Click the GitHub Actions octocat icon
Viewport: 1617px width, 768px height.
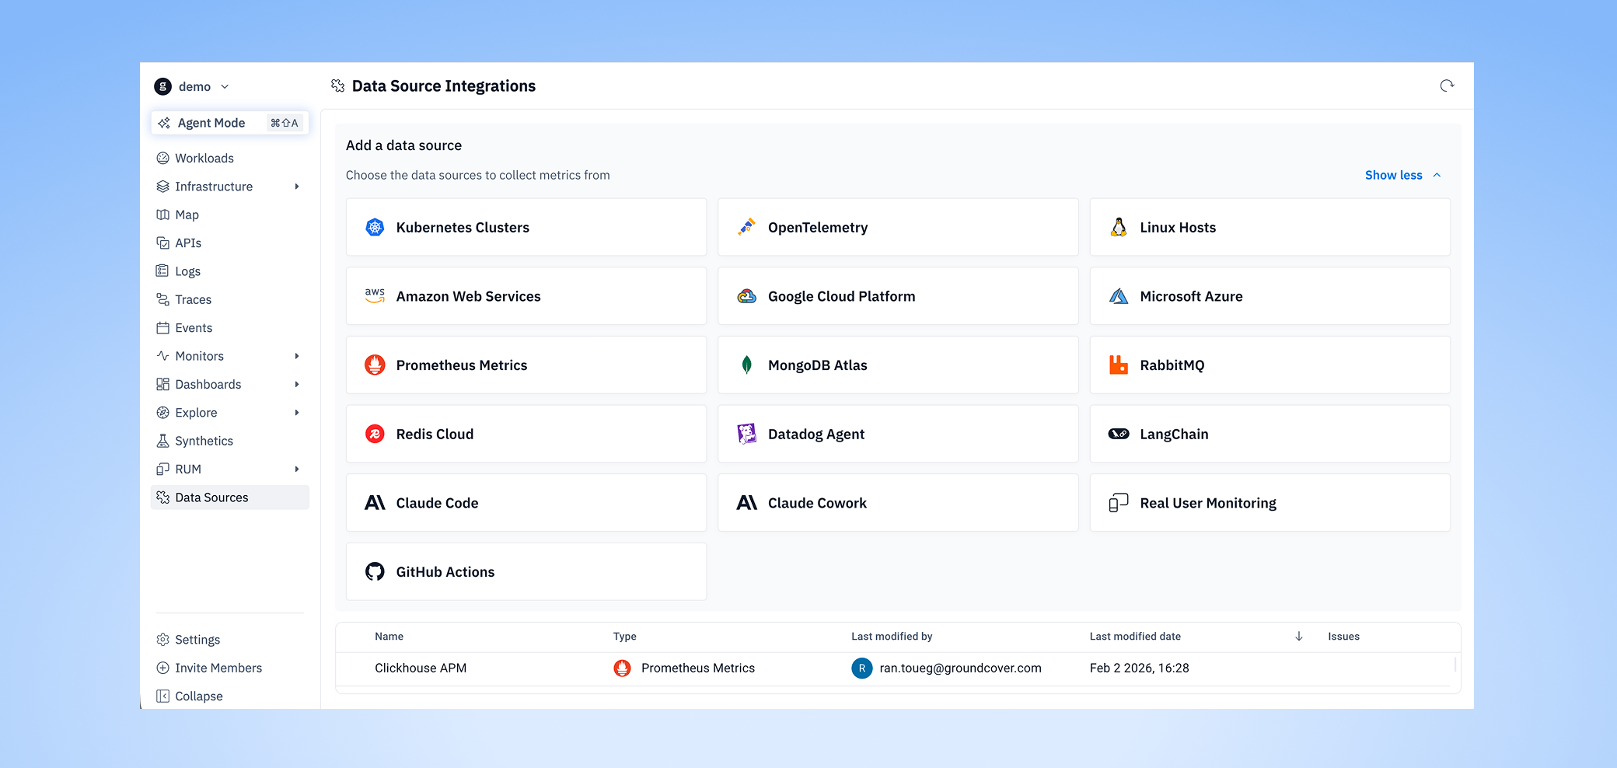click(375, 571)
